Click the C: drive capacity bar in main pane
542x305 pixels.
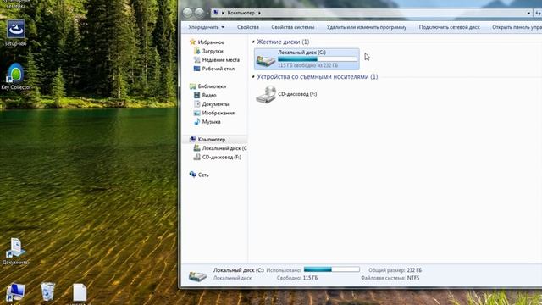click(318, 59)
